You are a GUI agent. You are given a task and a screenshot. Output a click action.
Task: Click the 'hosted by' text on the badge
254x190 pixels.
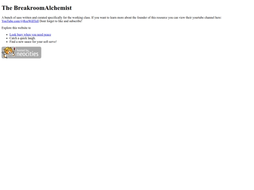coord(23,50)
